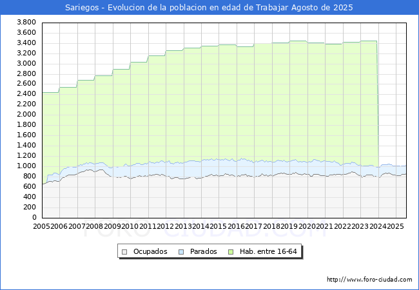Click the 2020 x-axis year label
Screen dimensions: 419x290
[307, 226]
